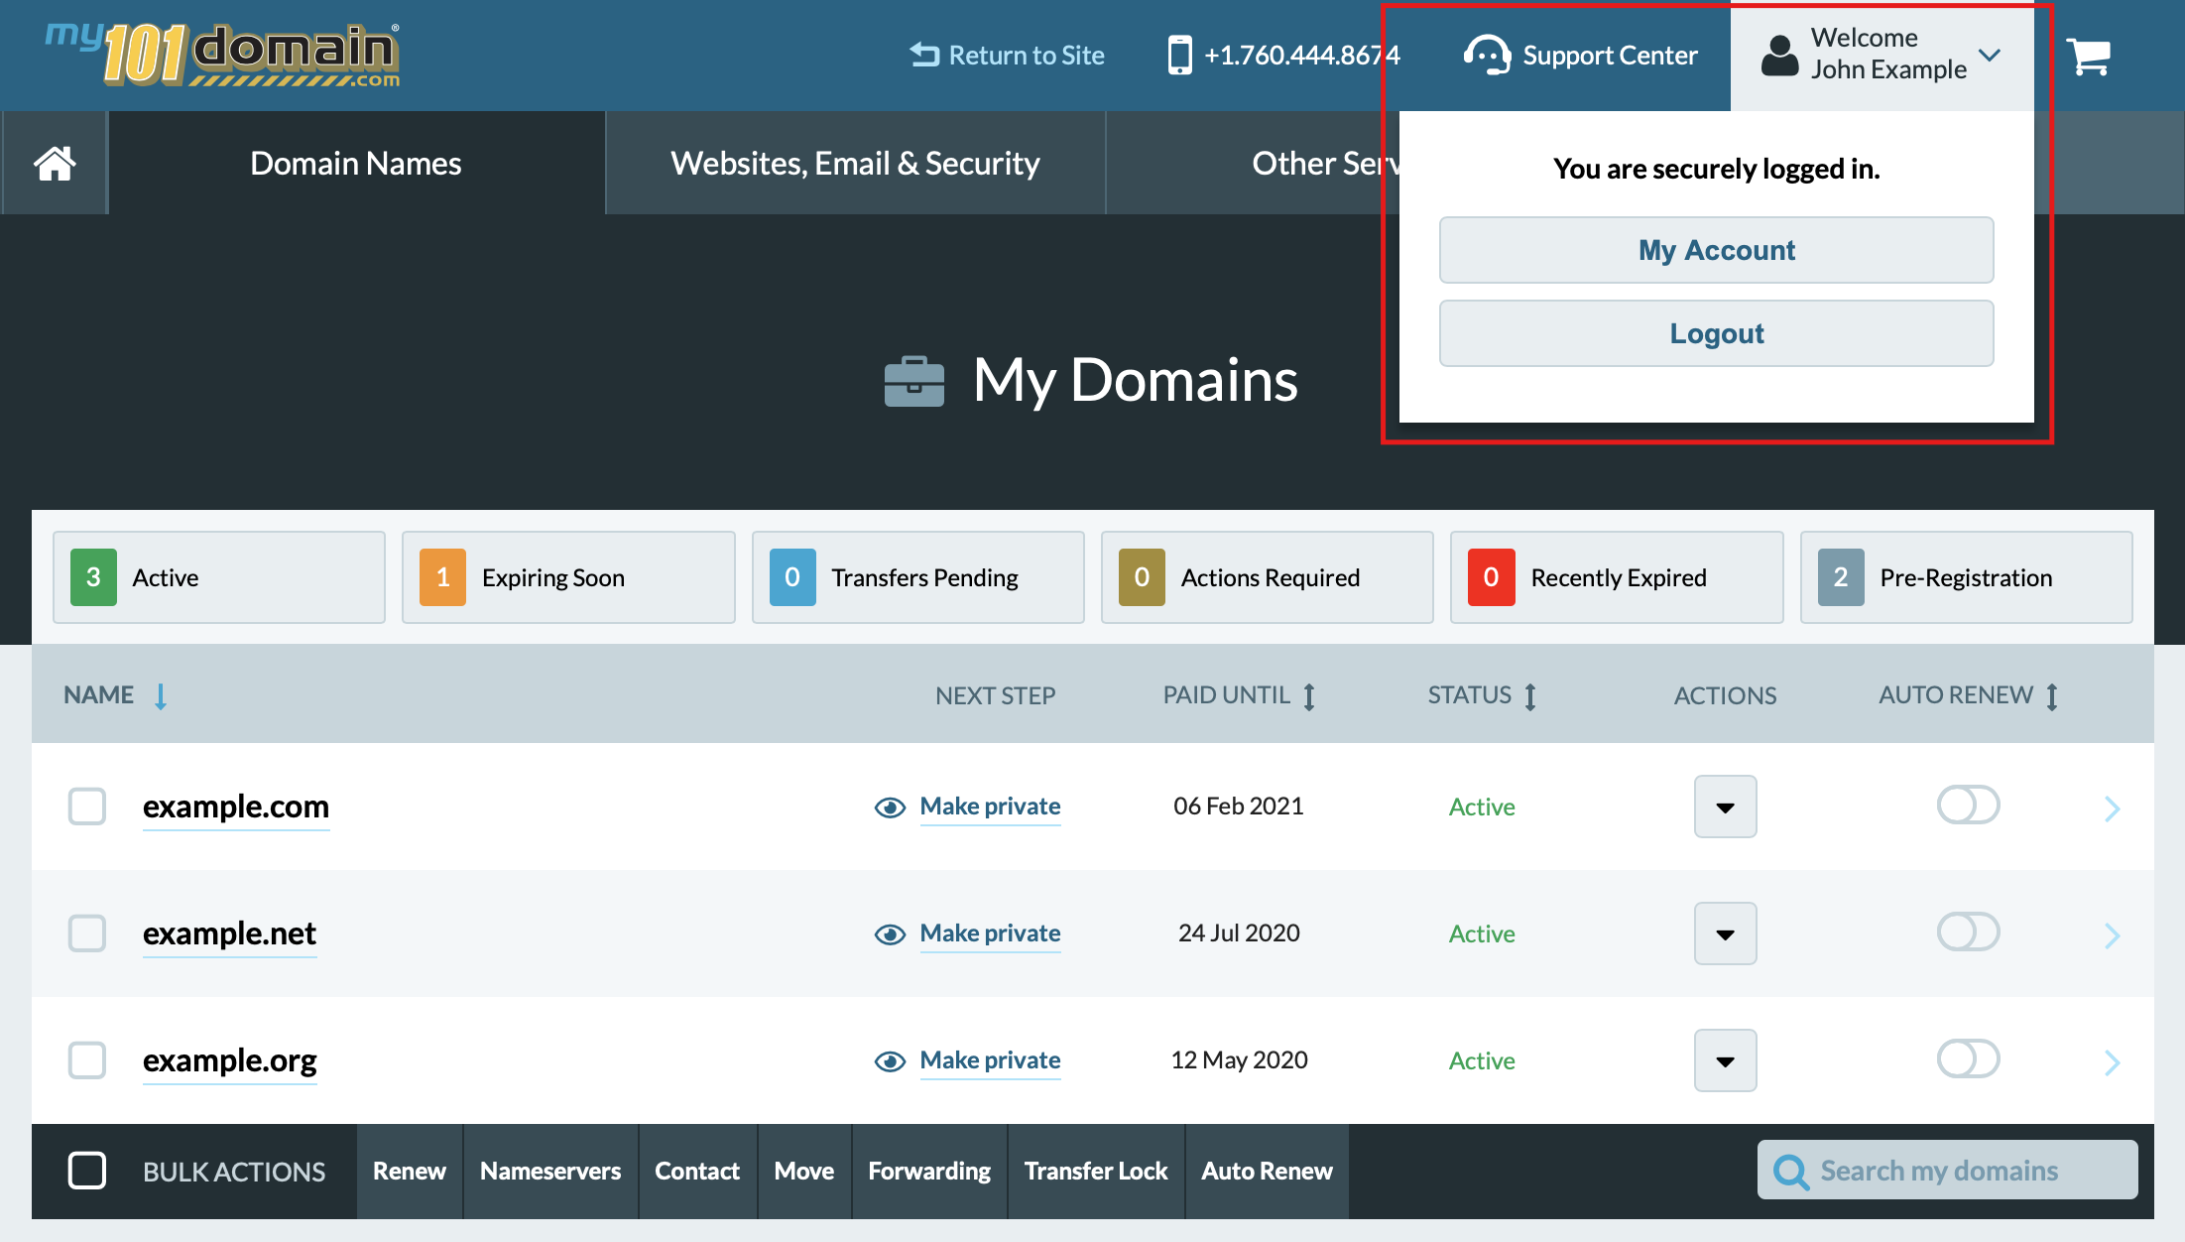The height and width of the screenshot is (1242, 2185).
Task: Click the user silhouette icon near Welcome
Action: [1778, 56]
